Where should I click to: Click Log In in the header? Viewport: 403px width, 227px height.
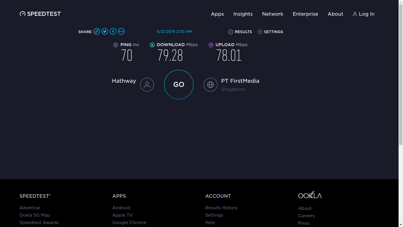click(363, 14)
